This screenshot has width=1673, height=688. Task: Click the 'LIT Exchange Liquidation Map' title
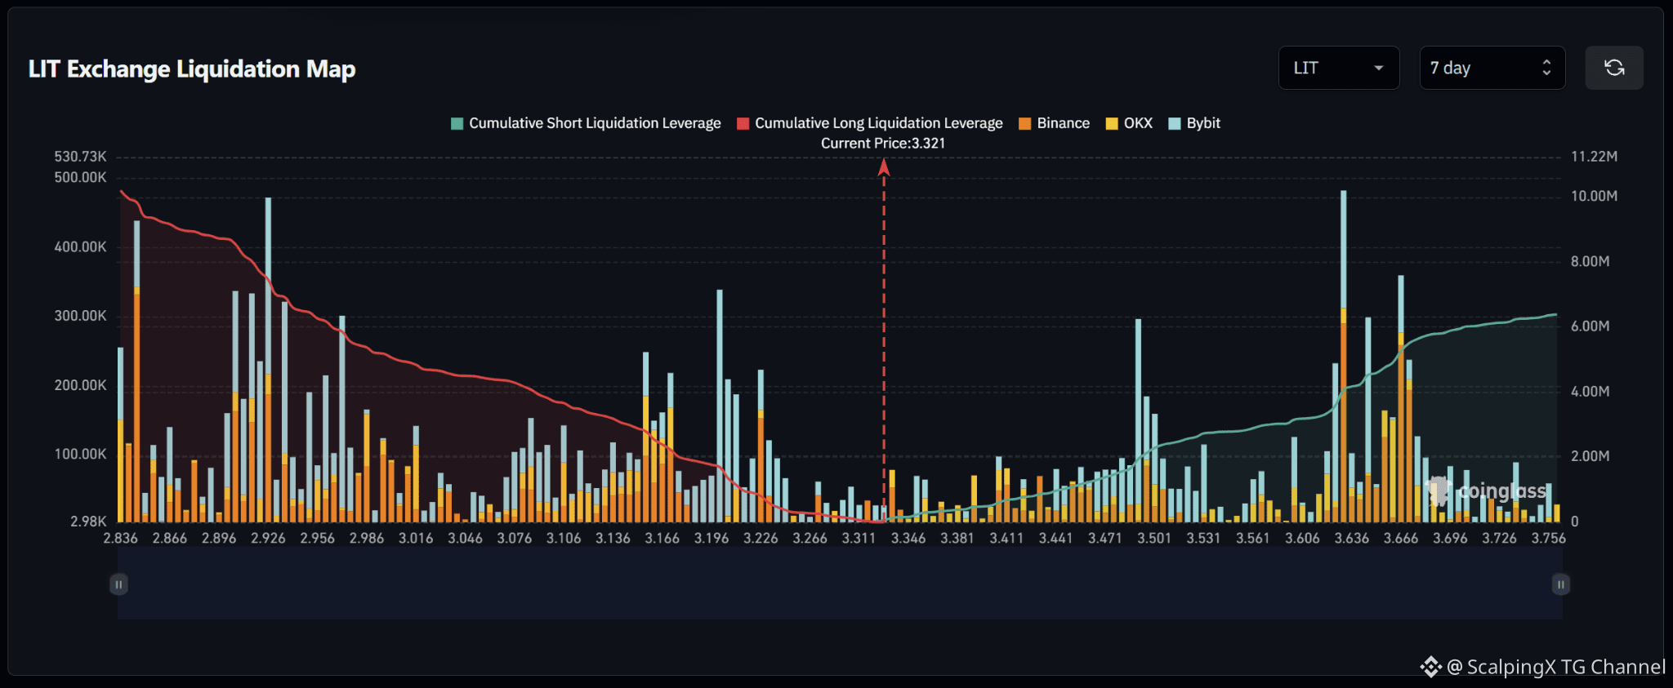(x=192, y=69)
